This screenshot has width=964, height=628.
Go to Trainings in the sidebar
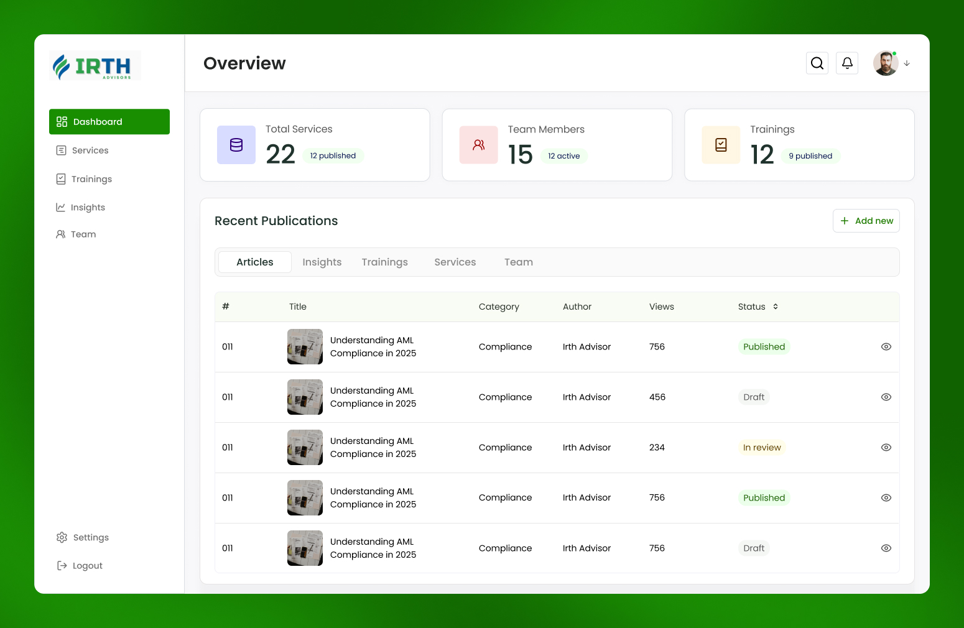point(91,179)
